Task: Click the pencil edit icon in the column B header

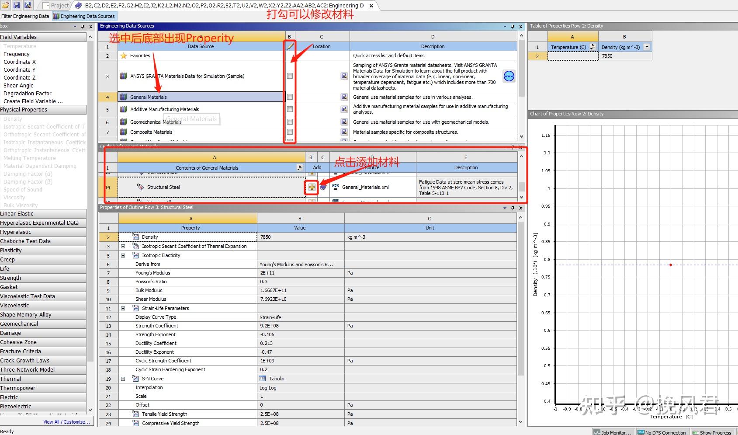Action: (x=290, y=46)
